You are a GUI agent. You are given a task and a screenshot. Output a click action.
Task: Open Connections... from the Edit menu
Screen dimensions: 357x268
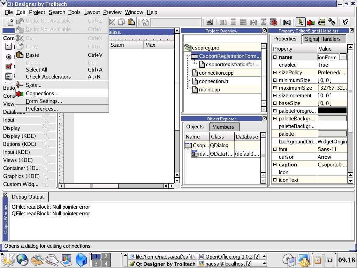(62, 94)
